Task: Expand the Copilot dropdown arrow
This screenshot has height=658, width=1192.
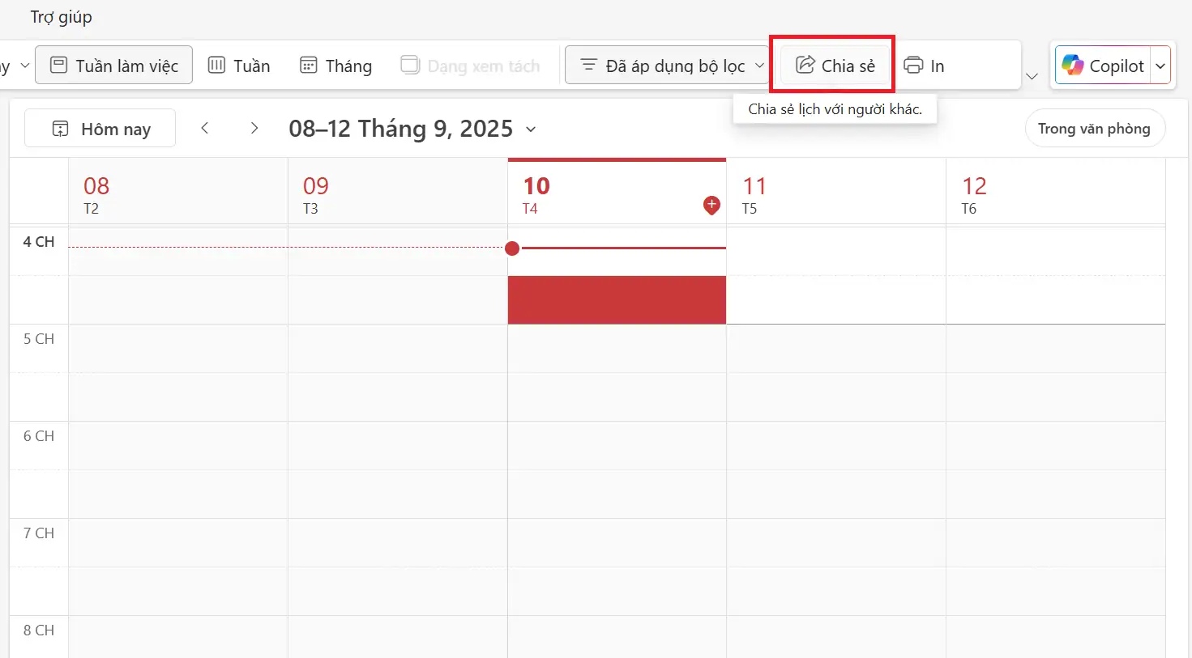Action: click(x=1160, y=66)
